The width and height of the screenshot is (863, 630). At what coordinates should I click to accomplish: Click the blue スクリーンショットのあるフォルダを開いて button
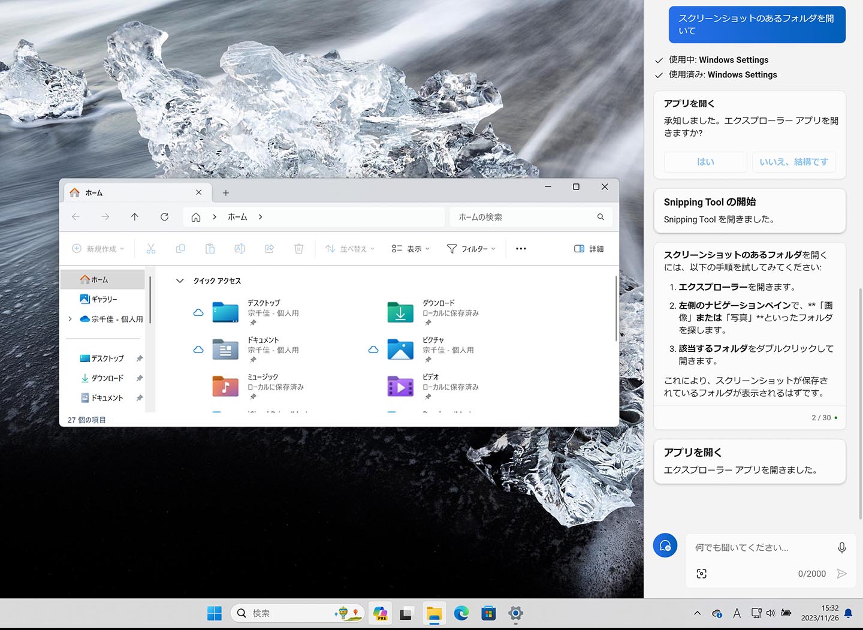pyautogui.click(x=757, y=25)
